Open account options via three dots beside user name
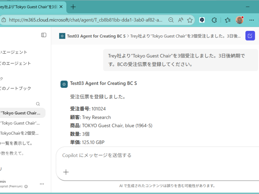Viewport: 259px width, 194px height. coord(42,184)
